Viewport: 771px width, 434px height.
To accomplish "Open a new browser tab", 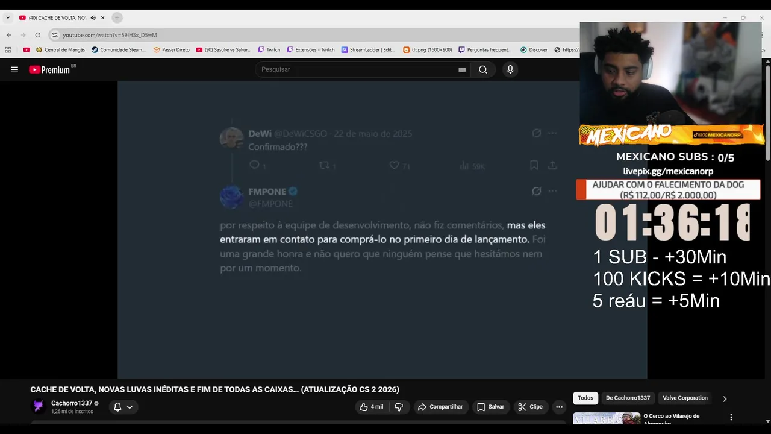I will [117, 17].
